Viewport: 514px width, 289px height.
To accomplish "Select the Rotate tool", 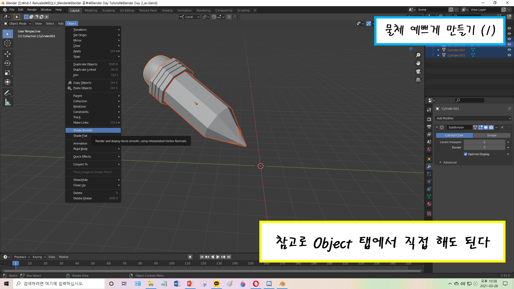I will (x=7, y=63).
